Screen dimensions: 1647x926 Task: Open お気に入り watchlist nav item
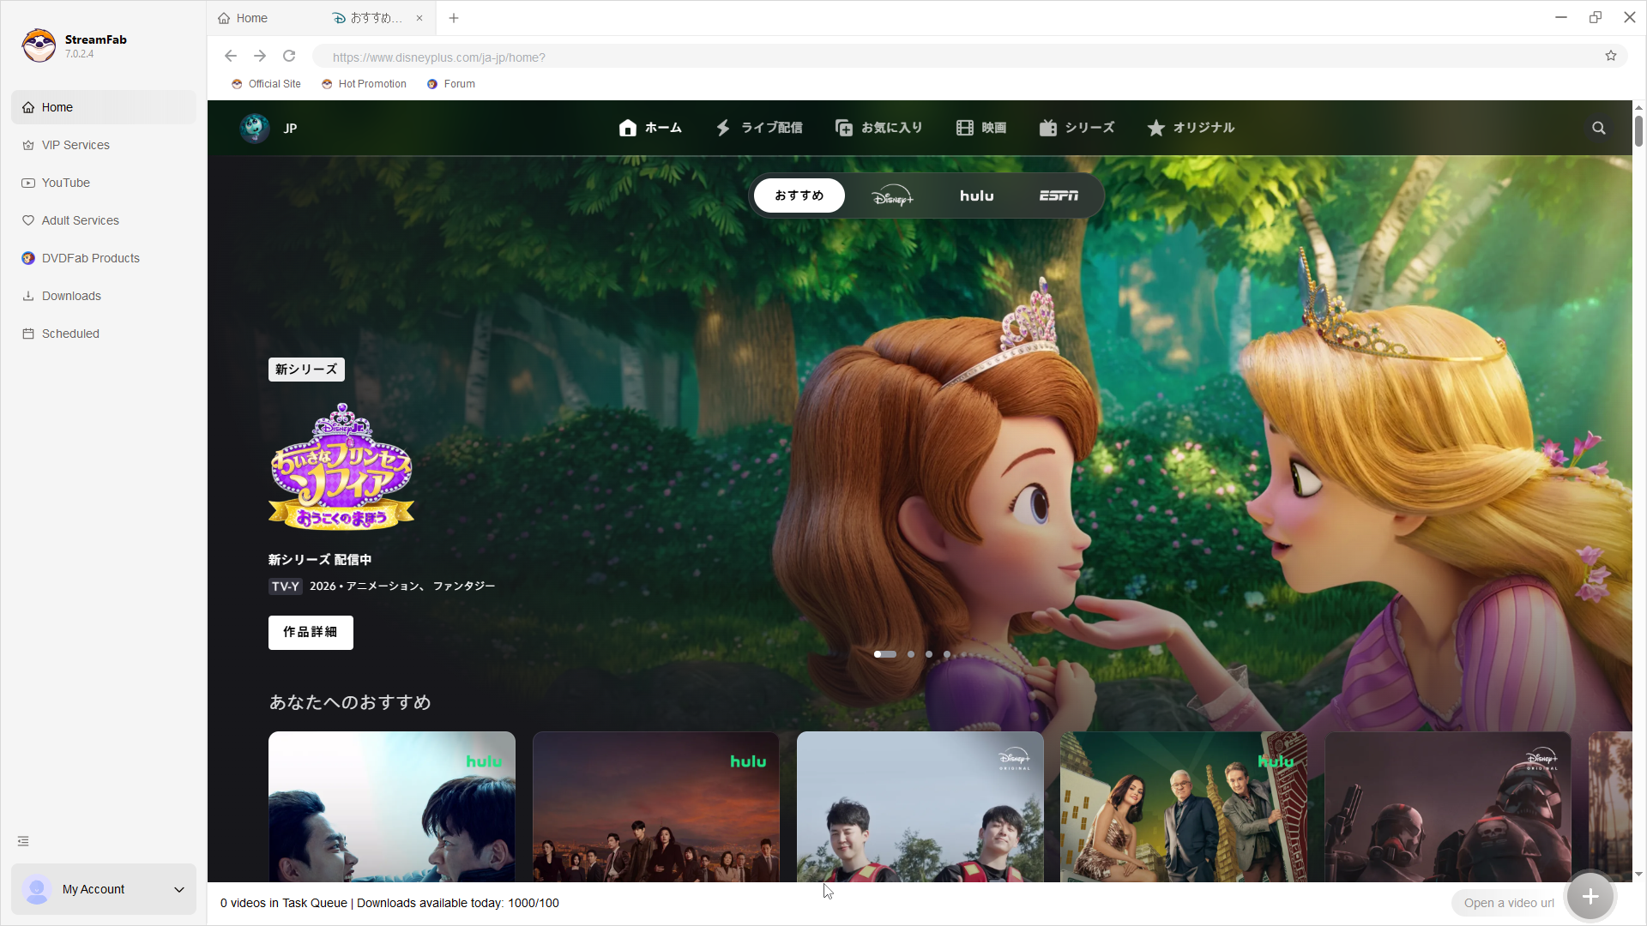[879, 128]
